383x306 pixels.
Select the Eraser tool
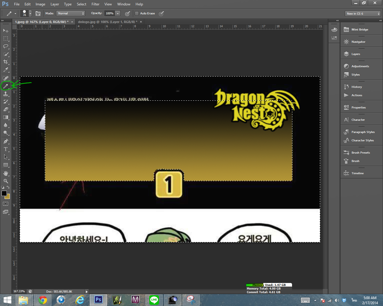6,109
